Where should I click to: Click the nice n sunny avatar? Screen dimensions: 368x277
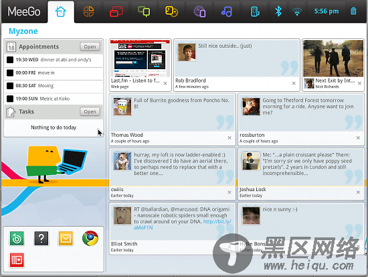coord(251,215)
